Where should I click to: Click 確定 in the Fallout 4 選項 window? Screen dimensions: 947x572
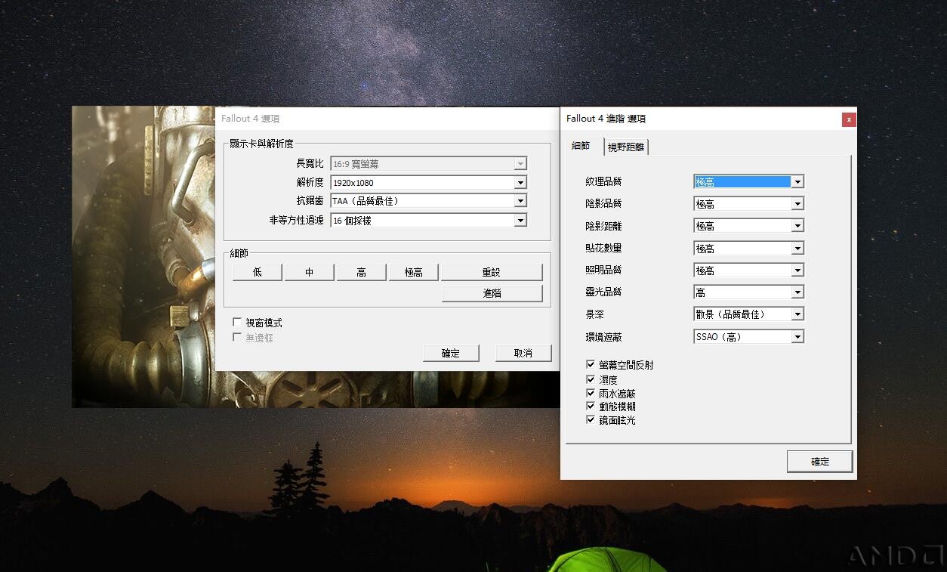[x=451, y=353]
